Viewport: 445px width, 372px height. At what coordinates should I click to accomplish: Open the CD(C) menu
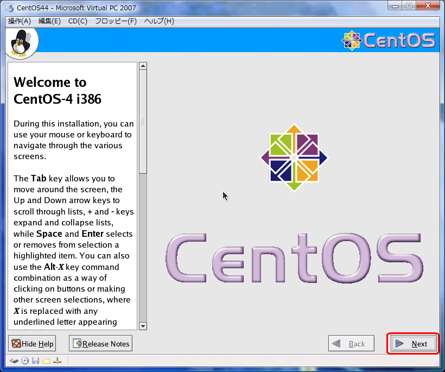pos(78,21)
